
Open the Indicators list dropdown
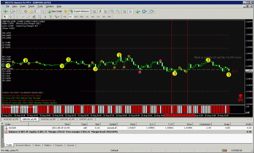click(x=137, y=11)
